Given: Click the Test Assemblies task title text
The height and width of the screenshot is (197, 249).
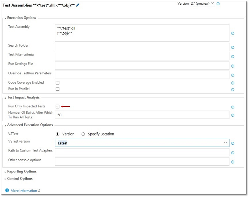Looking at the screenshot, I should pos(39,5).
